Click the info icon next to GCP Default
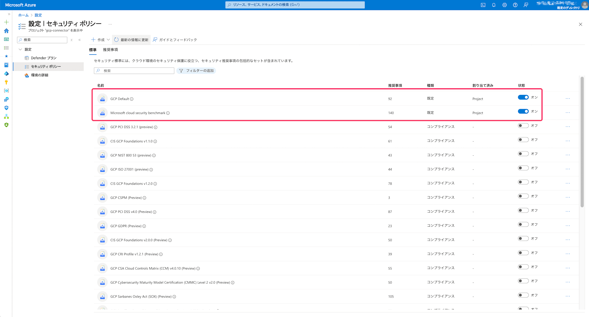 tap(132, 99)
